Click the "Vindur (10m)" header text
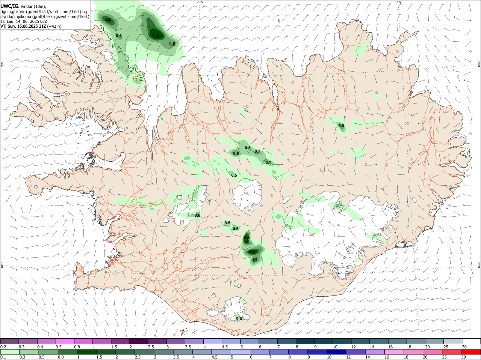 tap(33, 6)
